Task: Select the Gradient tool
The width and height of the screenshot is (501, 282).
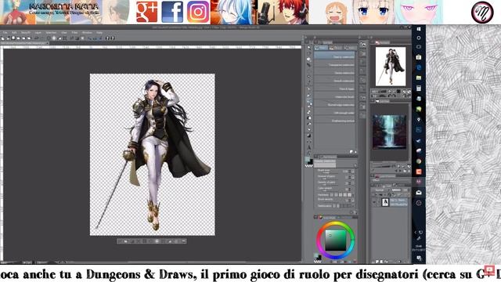Action: coord(309,136)
